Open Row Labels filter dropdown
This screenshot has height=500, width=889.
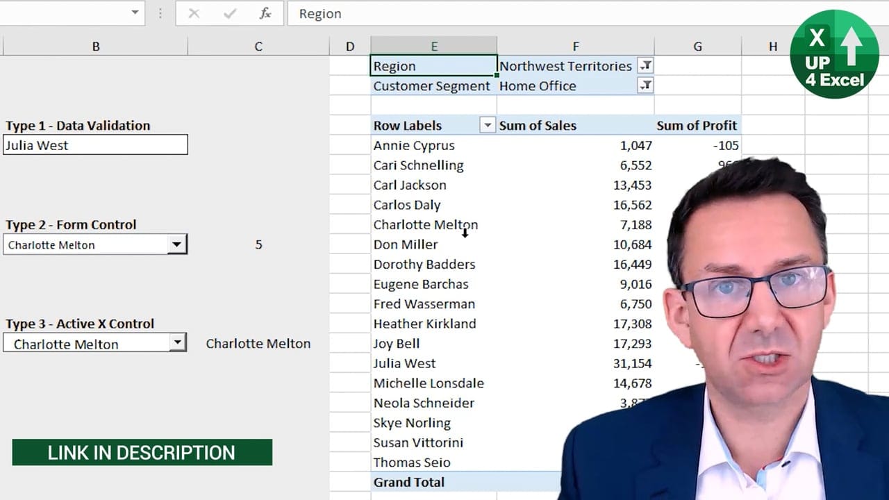tap(488, 126)
